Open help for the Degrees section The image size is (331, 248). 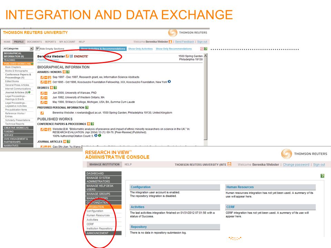55,87
